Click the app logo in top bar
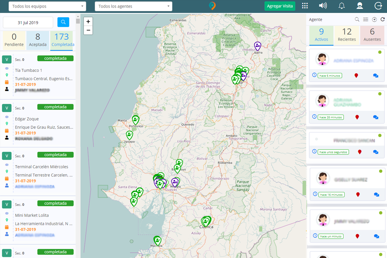The width and height of the screenshot is (387, 258). [x=212, y=6]
